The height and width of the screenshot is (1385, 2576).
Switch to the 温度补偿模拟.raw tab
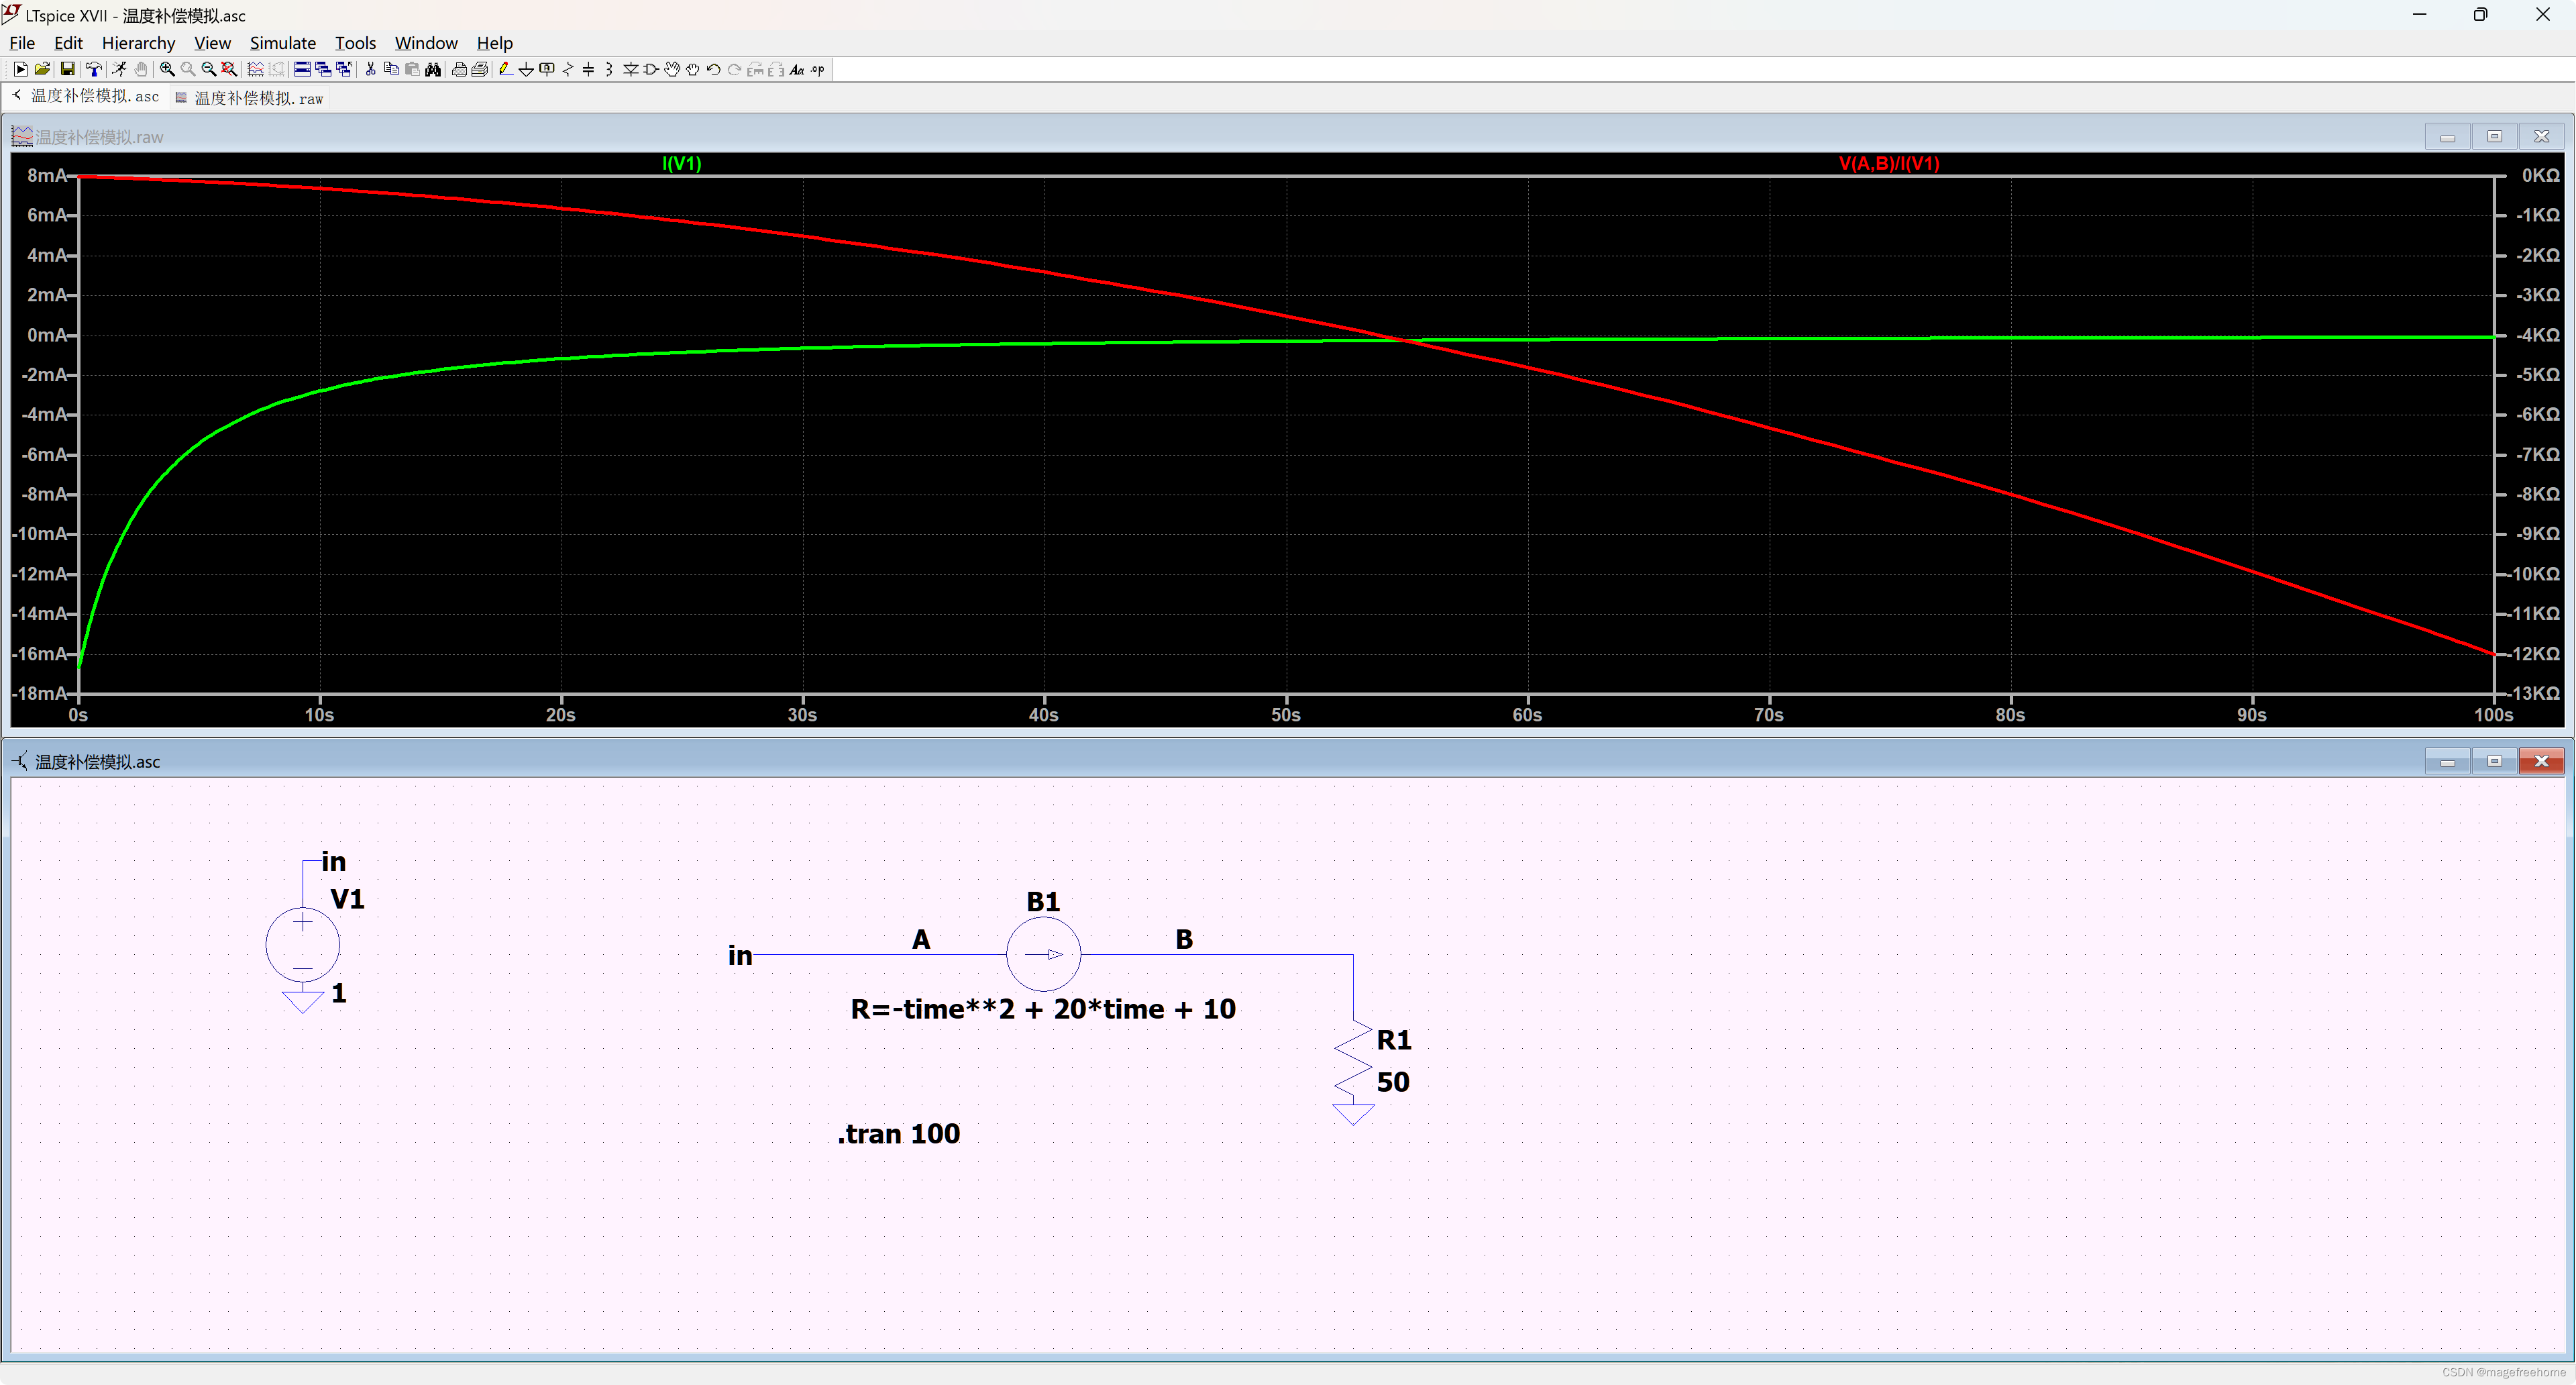click(258, 98)
